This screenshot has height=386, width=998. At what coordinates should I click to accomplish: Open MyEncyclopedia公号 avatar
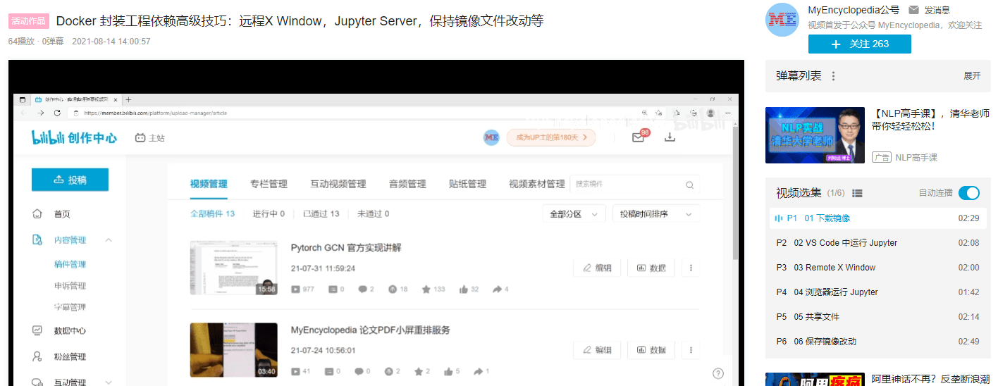click(x=782, y=20)
